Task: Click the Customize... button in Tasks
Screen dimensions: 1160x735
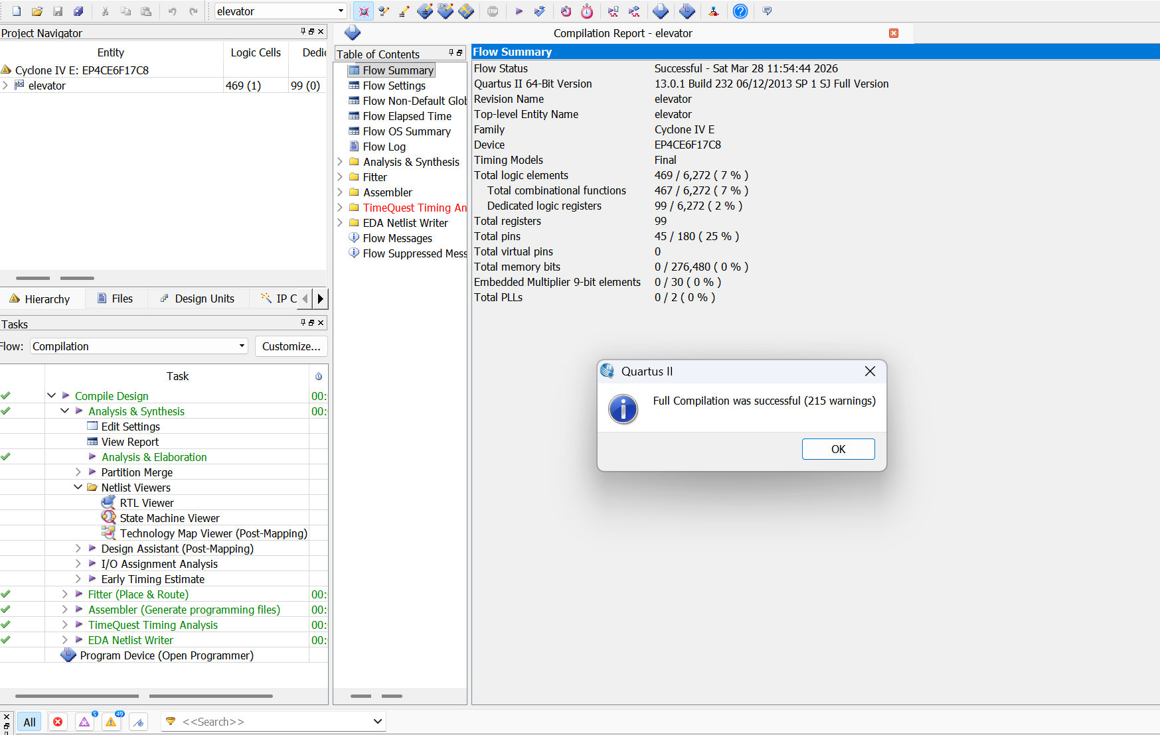Action: pos(291,346)
